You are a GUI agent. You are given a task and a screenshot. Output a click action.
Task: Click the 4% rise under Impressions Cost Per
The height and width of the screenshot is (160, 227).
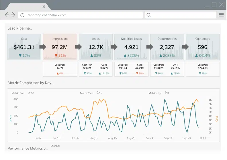click(60, 73)
